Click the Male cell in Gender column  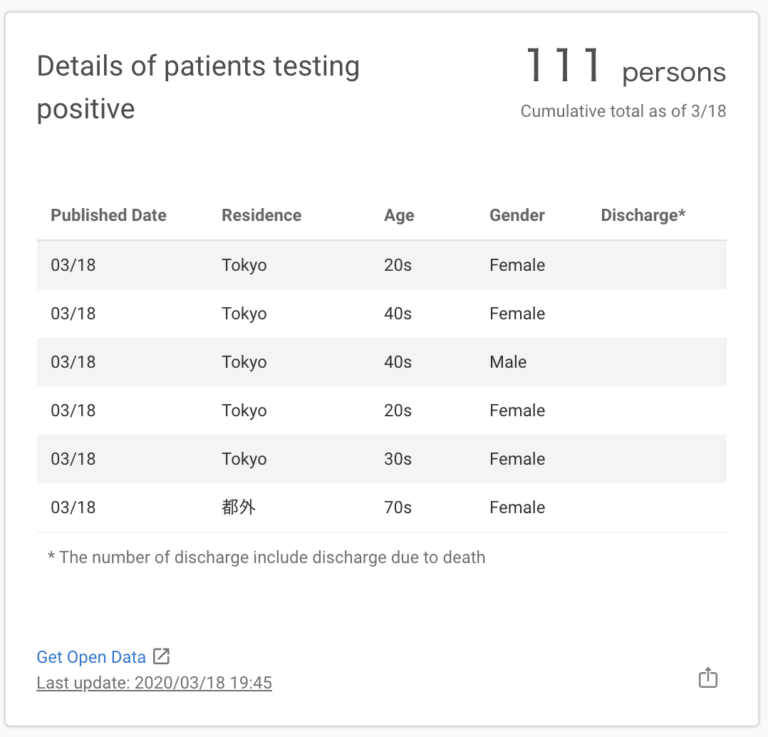tap(508, 362)
